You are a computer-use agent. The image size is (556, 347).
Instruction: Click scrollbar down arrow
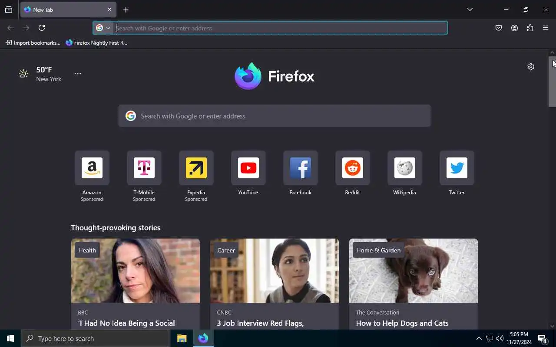[552, 326]
